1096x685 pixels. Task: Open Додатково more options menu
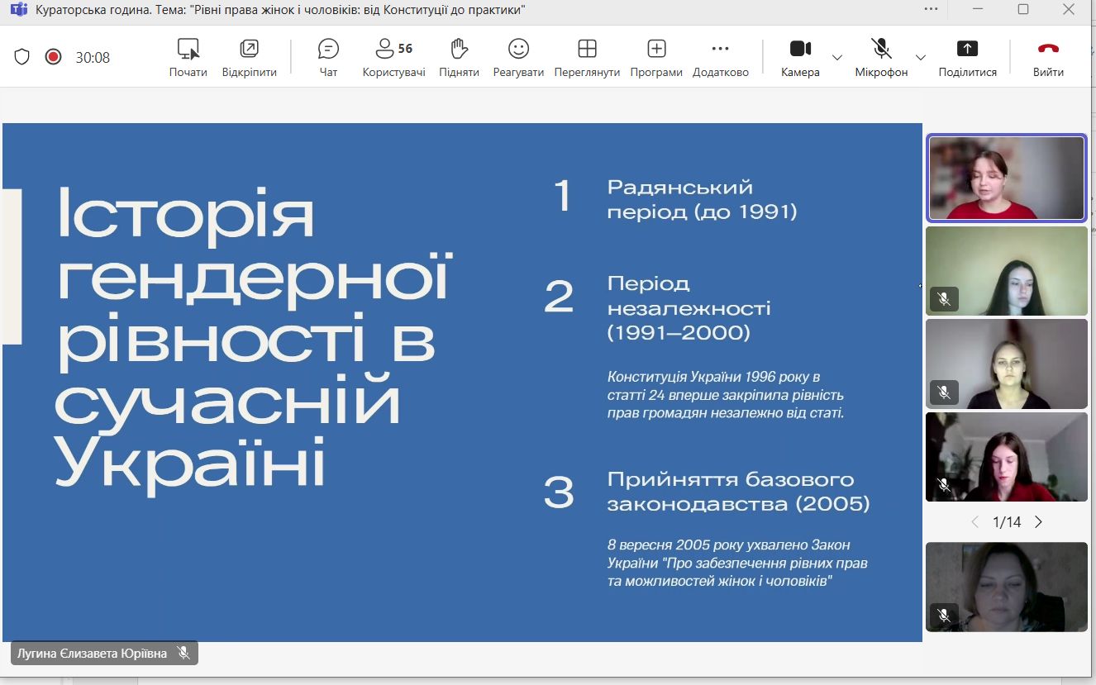720,56
